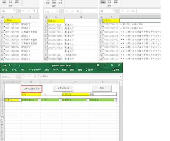Click the cancel X icon in the B1 window
Screen dimensions: 170x141
(x=122, y=11)
